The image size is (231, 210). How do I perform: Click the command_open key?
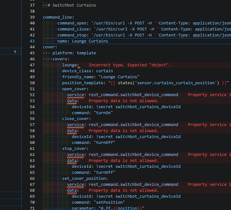72,23
